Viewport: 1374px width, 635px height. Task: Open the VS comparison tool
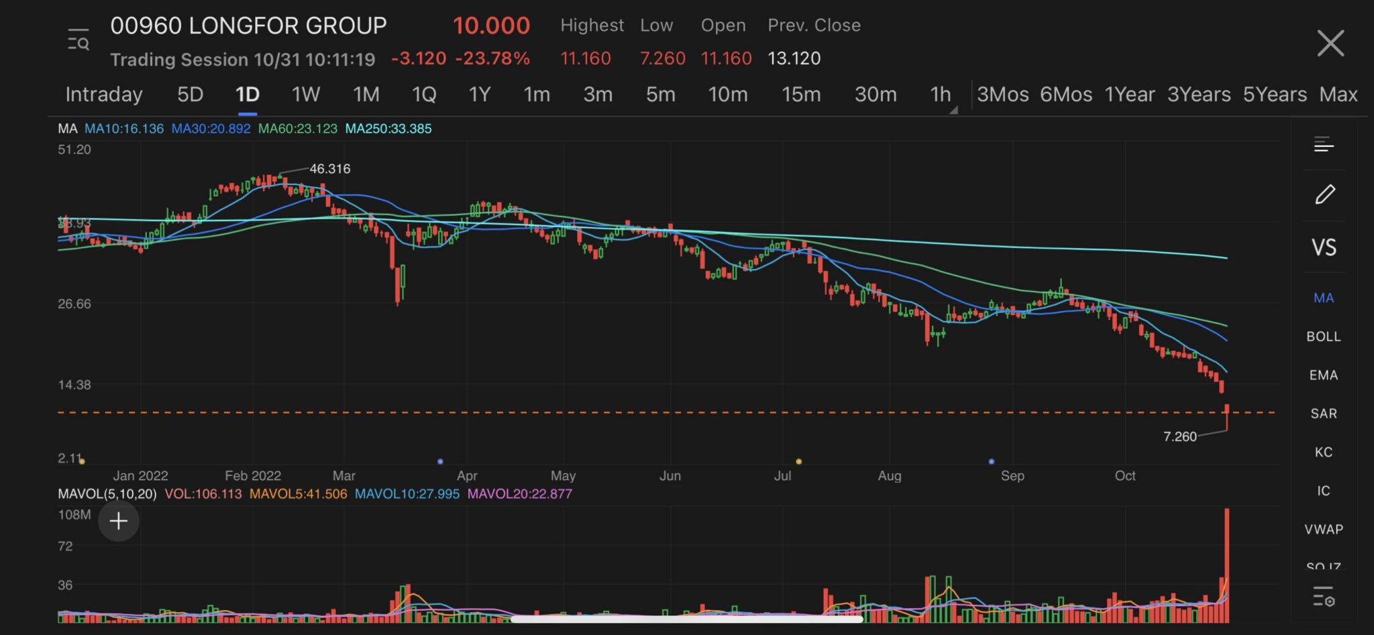point(1324,247)
